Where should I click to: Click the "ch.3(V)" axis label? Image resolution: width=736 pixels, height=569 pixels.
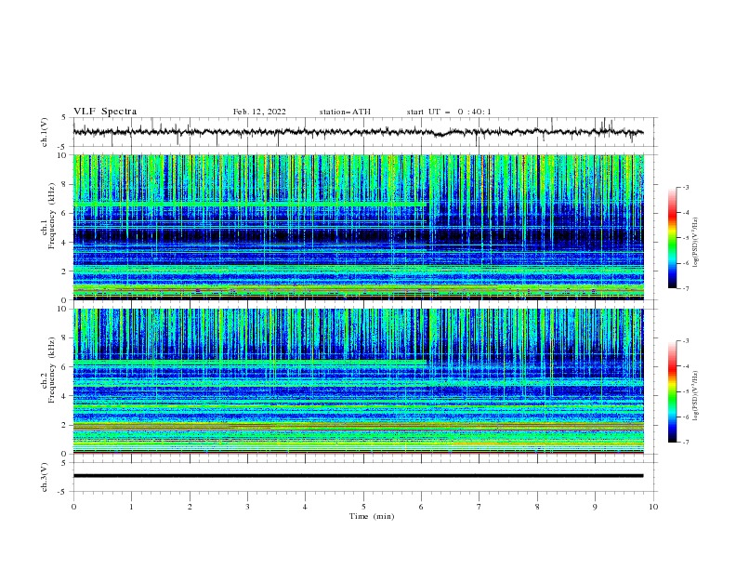pos(45,477)
